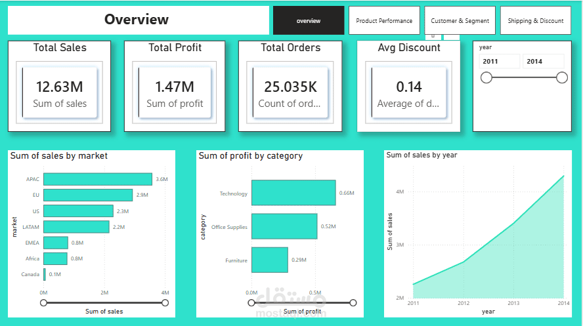Click the year slicer header label
583x326 pixels.
485,47
